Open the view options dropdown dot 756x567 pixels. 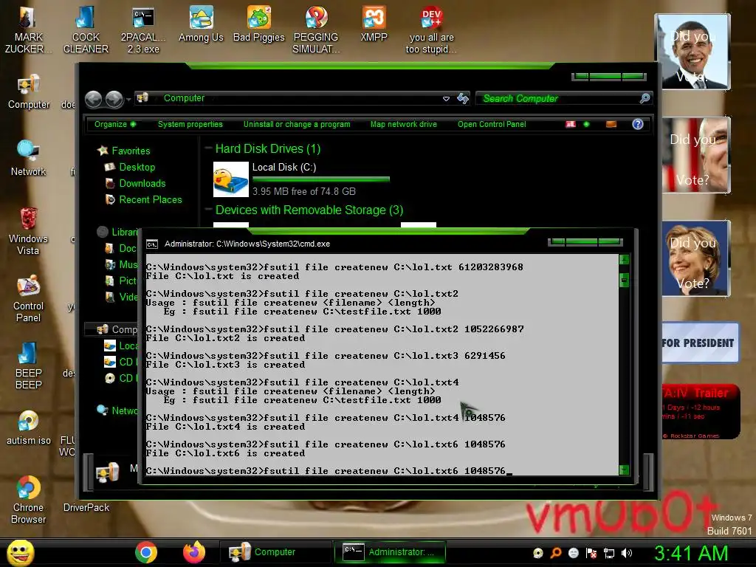pyautogui.click(x=586, y=124)
